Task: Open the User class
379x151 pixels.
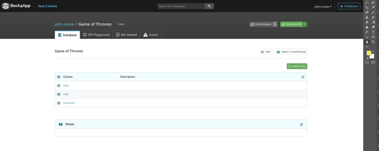Action: tap(66, 94)
